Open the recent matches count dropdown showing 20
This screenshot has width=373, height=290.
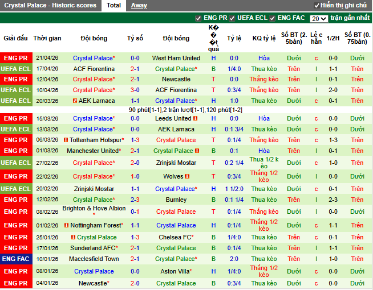(319, 18)
